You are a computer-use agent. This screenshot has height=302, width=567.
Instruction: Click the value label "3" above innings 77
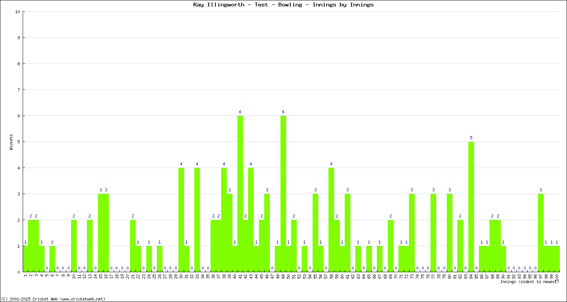click(433, 190)
